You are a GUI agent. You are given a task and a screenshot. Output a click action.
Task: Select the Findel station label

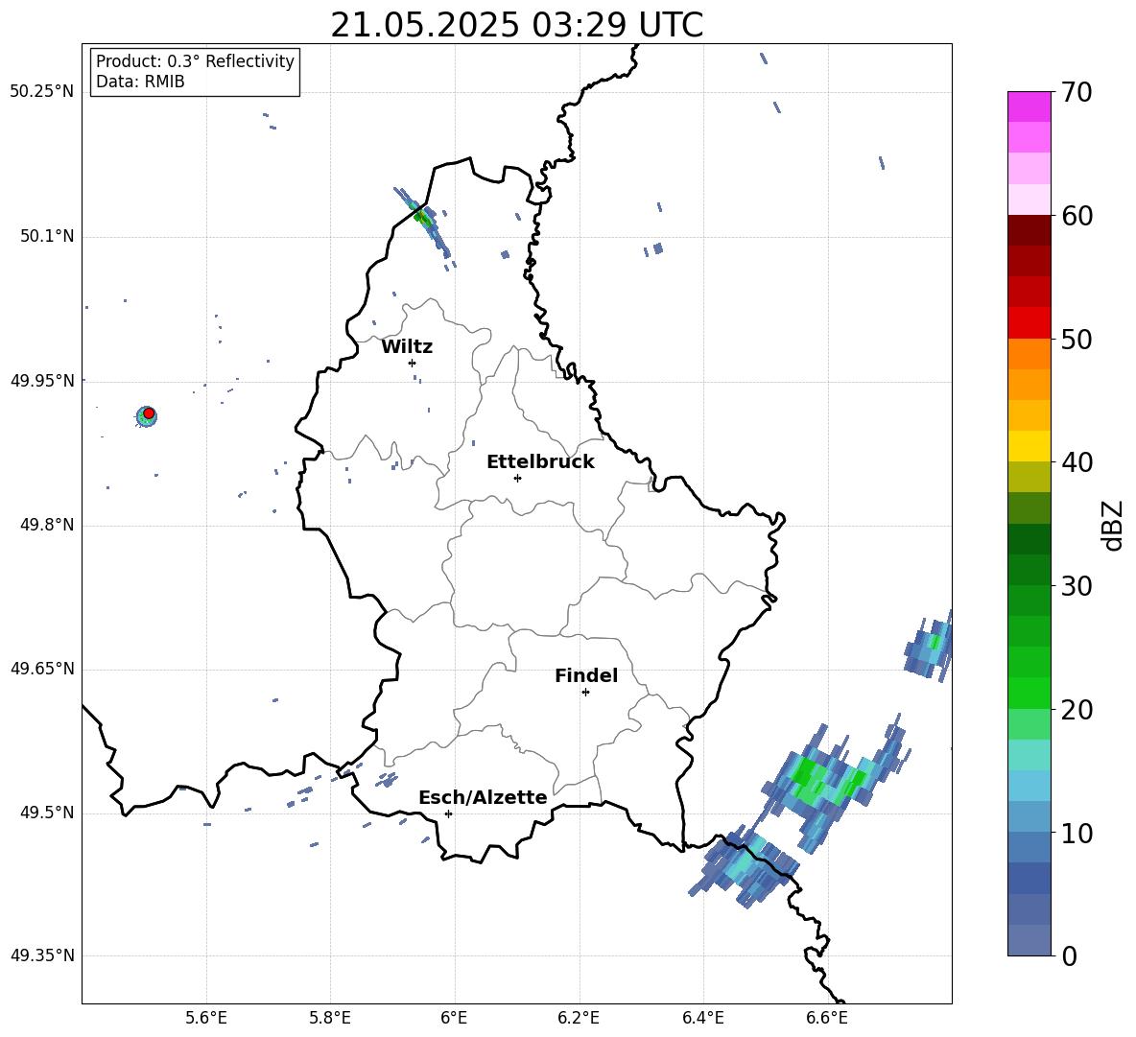point(586,676)
